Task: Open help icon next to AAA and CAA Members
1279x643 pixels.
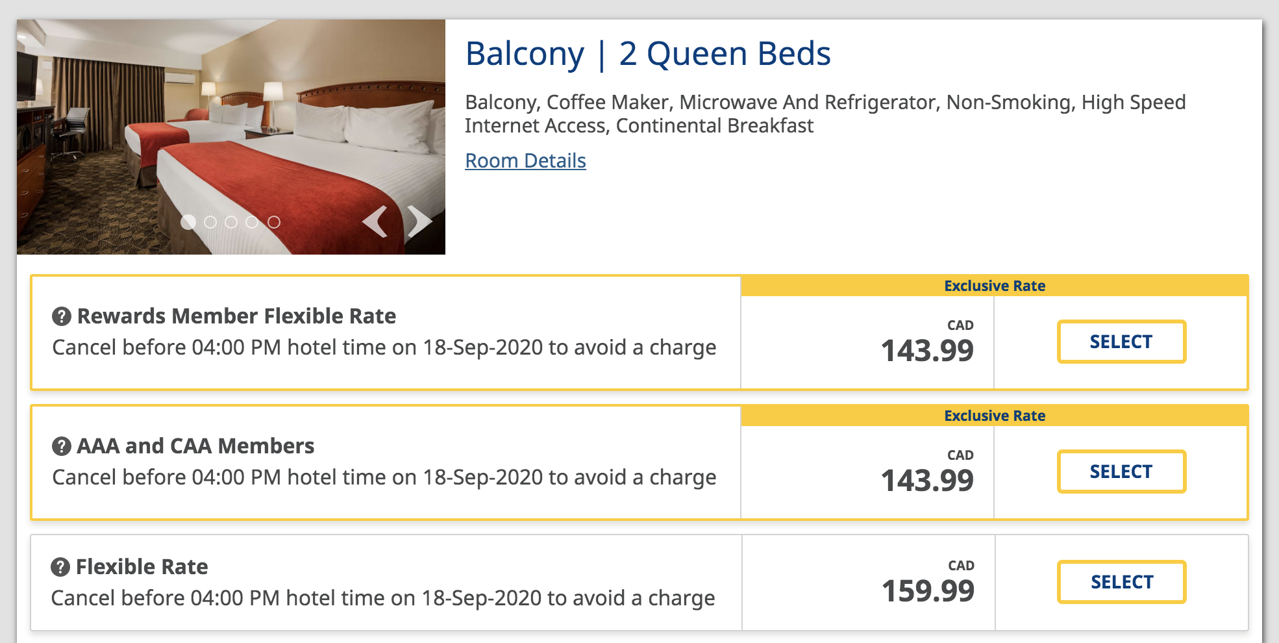Action: 61,447
